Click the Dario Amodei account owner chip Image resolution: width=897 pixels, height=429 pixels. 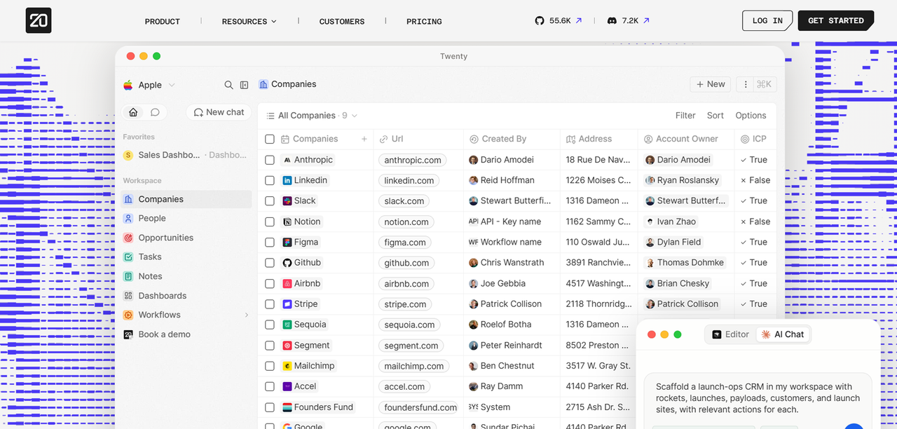coord(678,160)
